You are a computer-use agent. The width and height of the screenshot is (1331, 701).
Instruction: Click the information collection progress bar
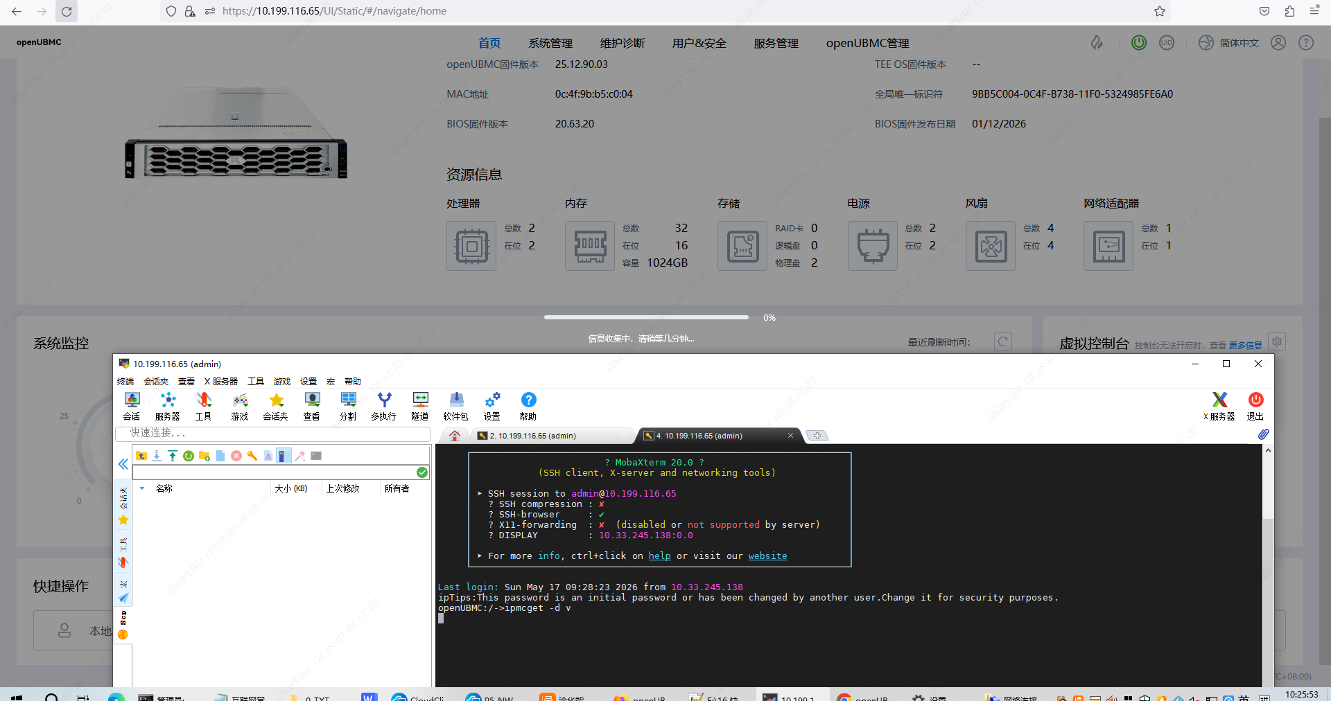coord(646,317)
